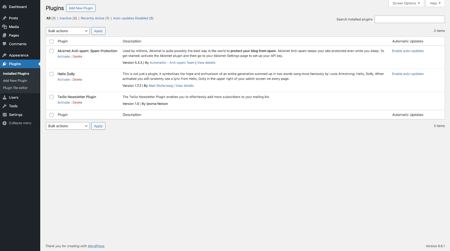Click the Plugins plug icon
The height and width of the screenshot is (251, 450).
(x=4, y=64)
